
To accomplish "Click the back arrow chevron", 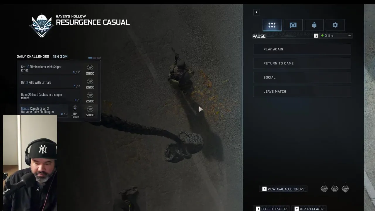I will 257,12.
